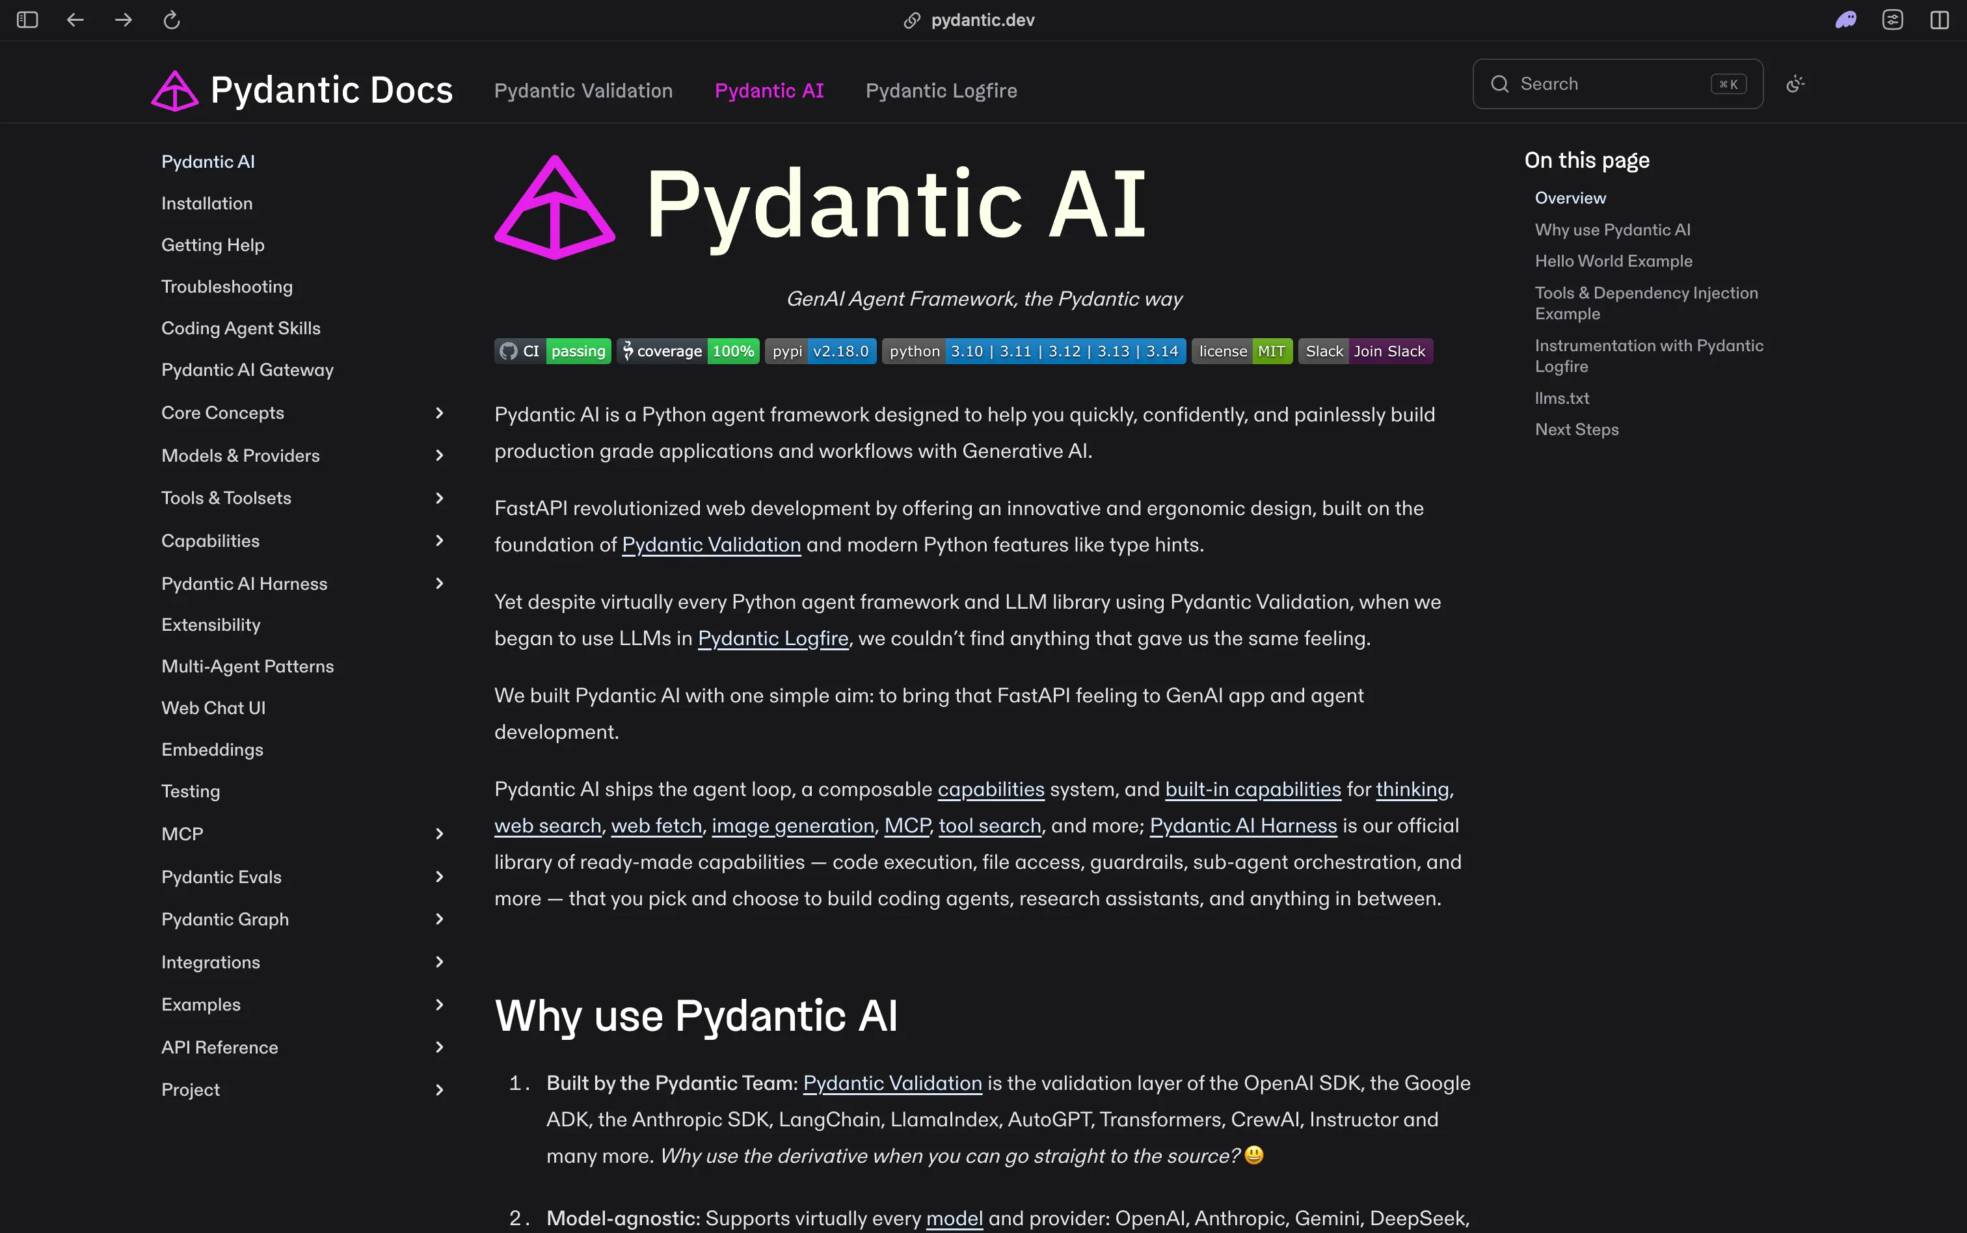The height and width of the screenshot is (1233, 1967).
Task: Jump to Next Steps section
Action: pos(1576,429)
